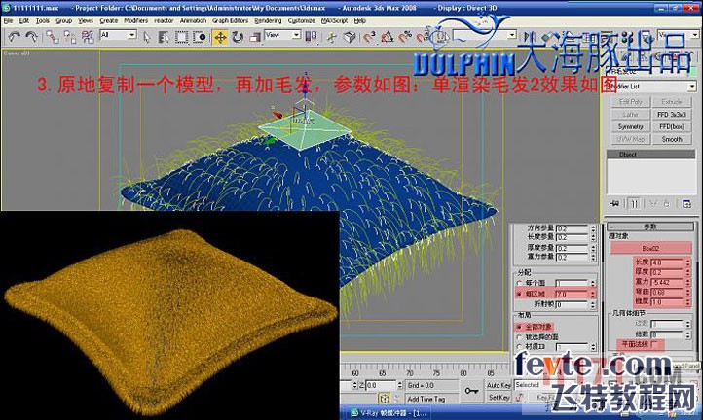Open the Modifiers menu
Image resolution: width=703 pixels, height=420 pixels.
136,20
